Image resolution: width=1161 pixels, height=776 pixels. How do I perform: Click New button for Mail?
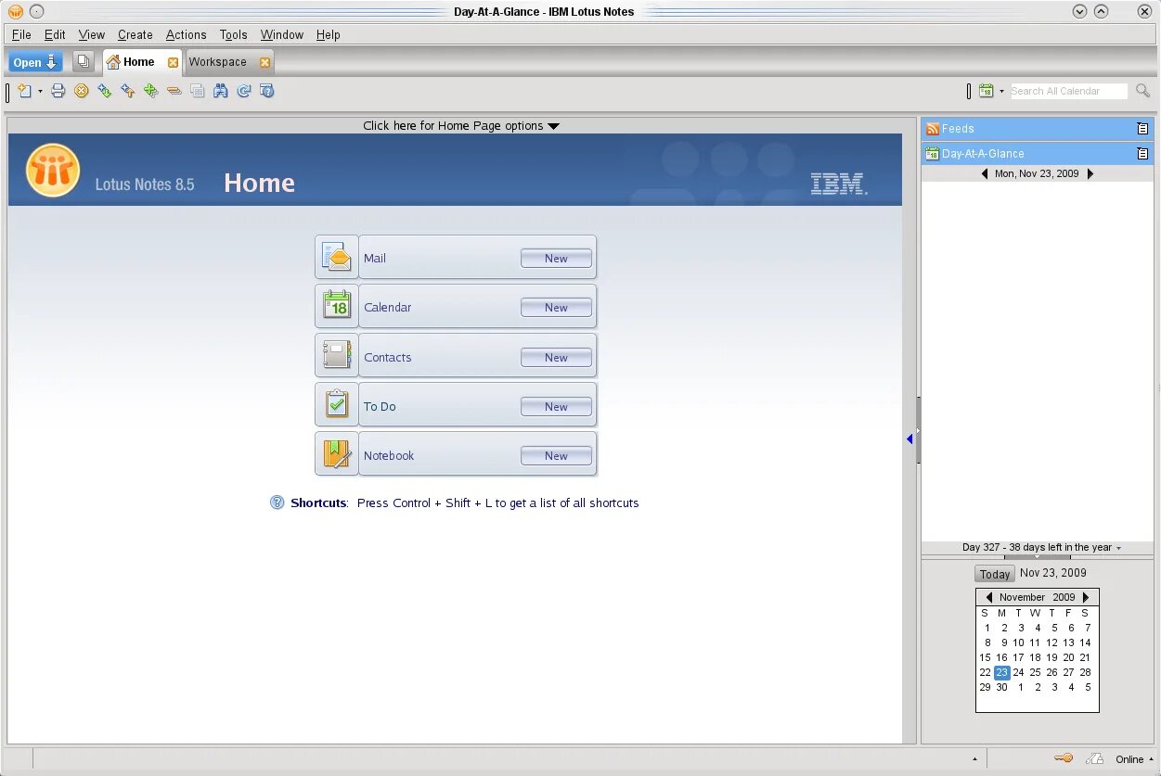[x=556, y=259]
